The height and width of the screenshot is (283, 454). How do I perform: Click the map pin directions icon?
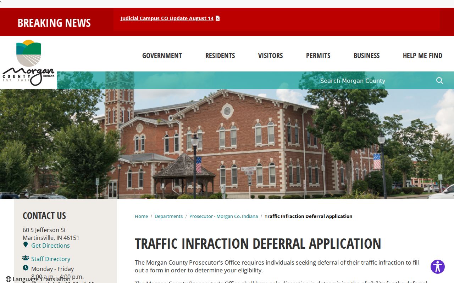[26, 245]
